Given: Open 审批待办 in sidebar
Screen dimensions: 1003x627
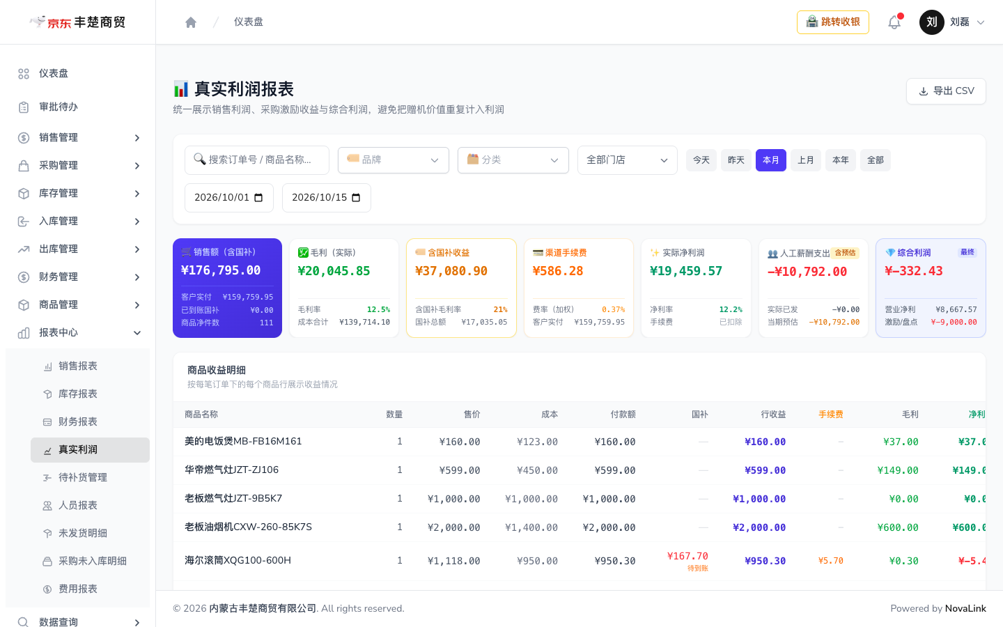Looking at the screenshot, I should tap(77, 107).
